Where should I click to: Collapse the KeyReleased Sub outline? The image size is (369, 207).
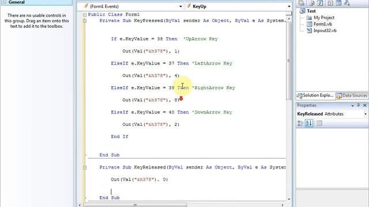(x=85, y=167)
